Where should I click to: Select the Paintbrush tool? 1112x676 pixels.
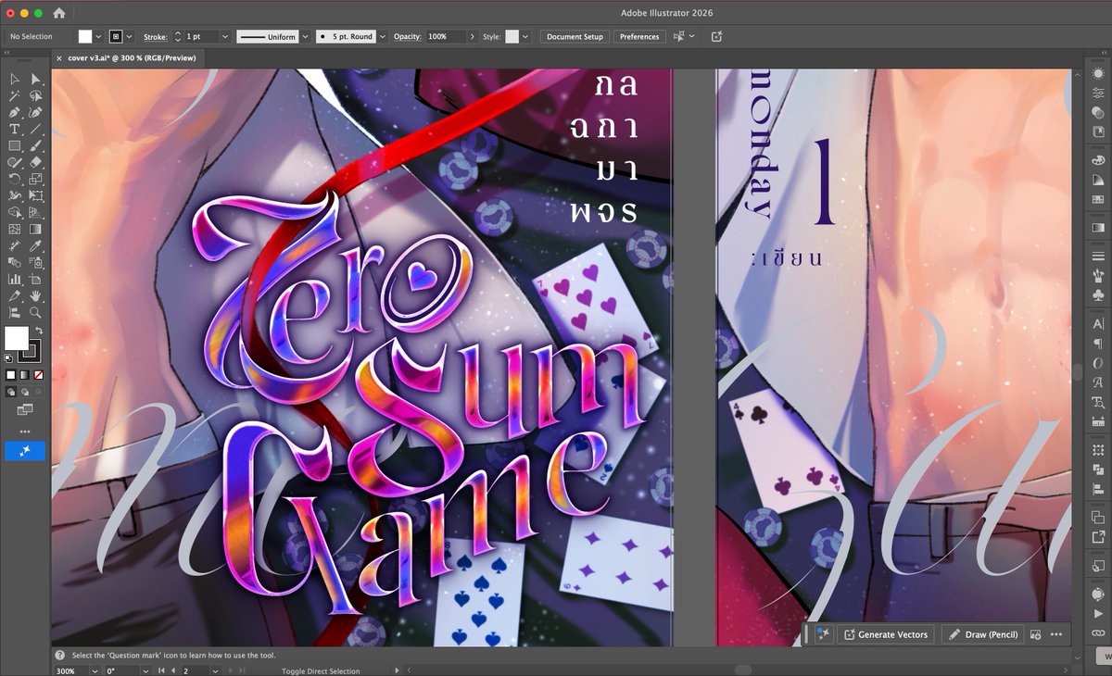[35, 145]
